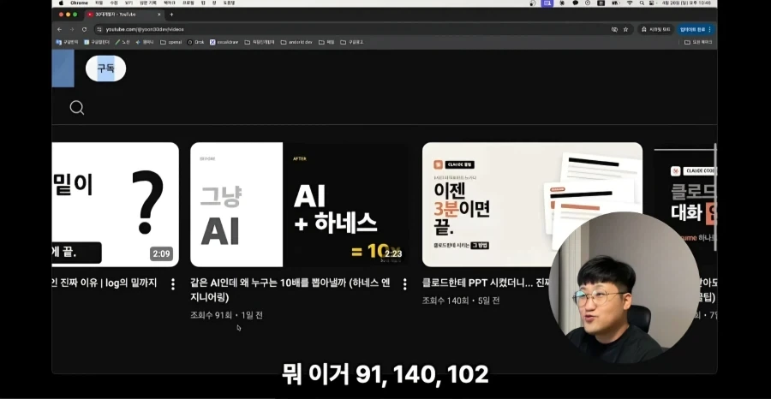Click the log의 밑까지 video title
This screenshot has width=771, height=399.
[105, 283]
